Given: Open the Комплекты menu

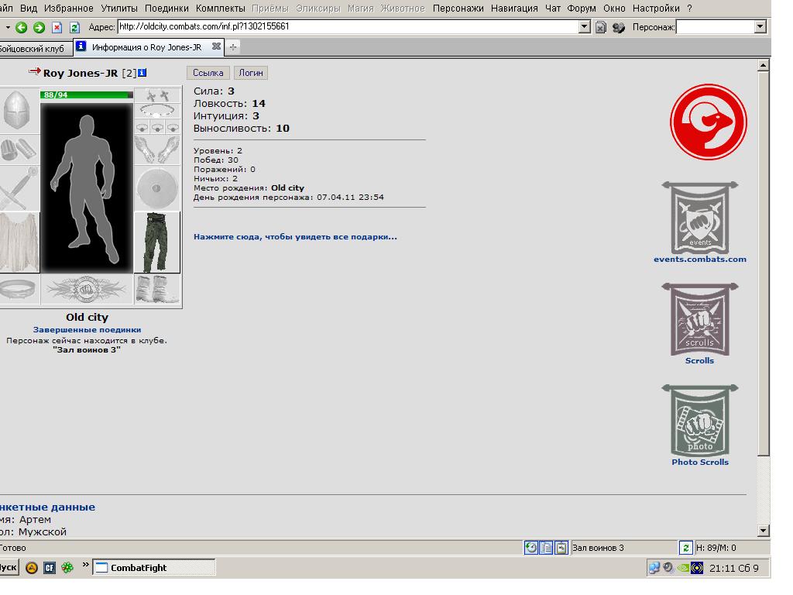Looking at the screenshot, I should (221, 9).
